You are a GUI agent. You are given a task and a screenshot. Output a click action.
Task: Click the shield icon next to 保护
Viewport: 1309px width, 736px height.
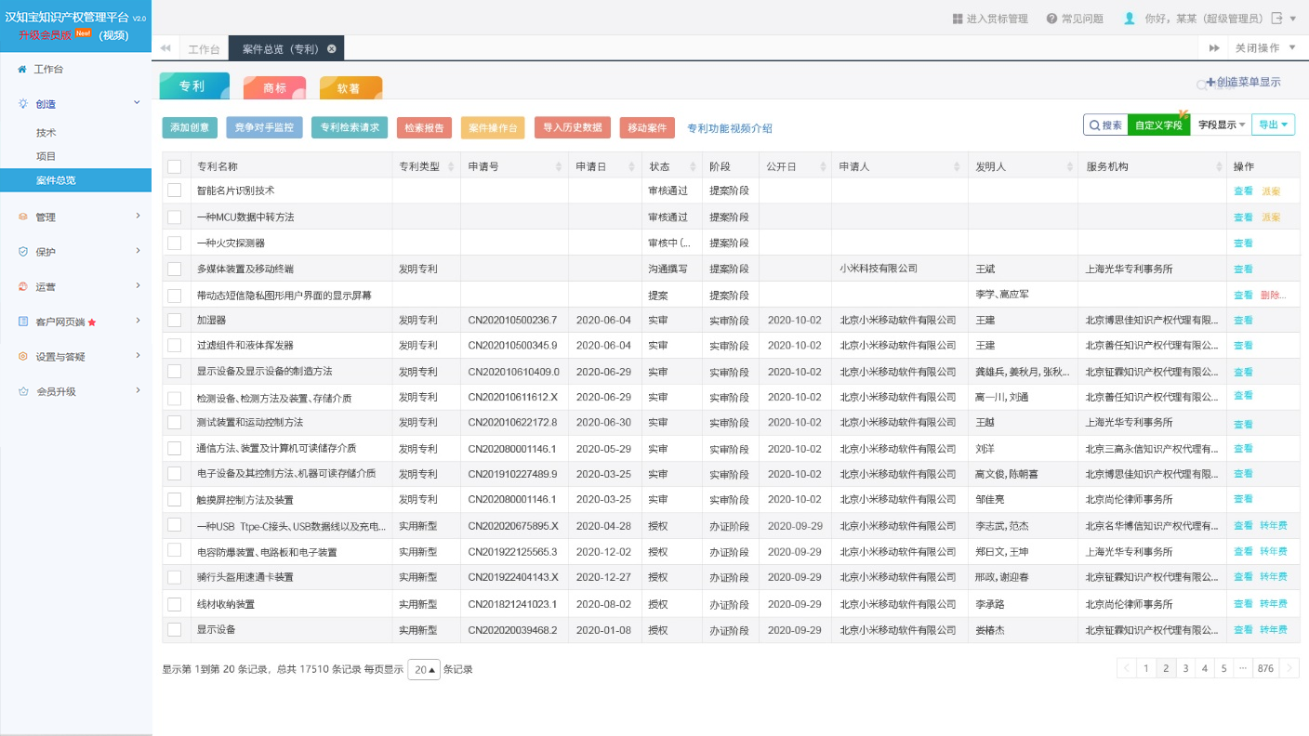pyautogui.click(x=22, y=252)
